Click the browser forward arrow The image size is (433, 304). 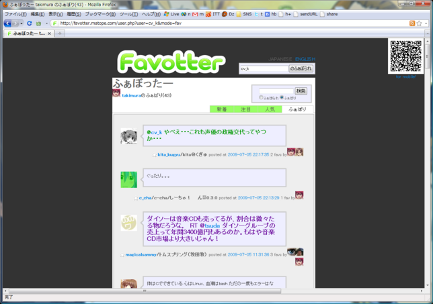tap(15, 23)
